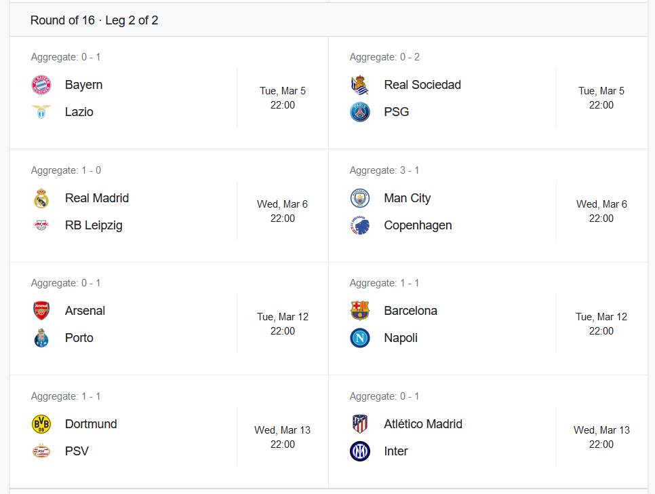This screenshot has height=494, width=655.
Task: Click the PSG club logo
Action: [x=359, y=112]
